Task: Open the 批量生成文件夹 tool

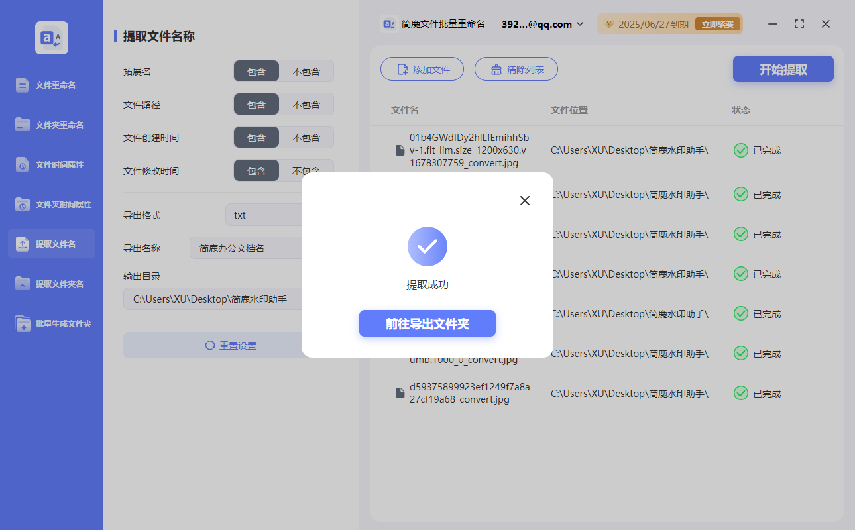Action: 51,323
